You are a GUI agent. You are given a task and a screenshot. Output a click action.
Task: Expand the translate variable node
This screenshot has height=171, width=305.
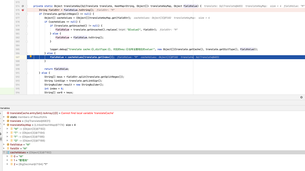(x=4, y=121)
